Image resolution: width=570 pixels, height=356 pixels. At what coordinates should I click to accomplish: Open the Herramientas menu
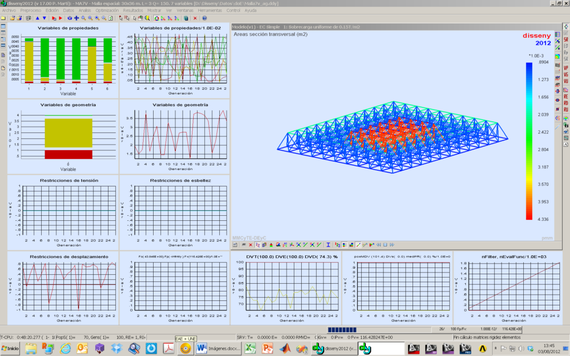pyautogui.click(x=209, y=10)
